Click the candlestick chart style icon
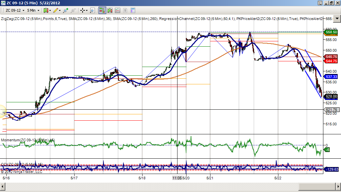341x192 pixels. coord(46,10)
